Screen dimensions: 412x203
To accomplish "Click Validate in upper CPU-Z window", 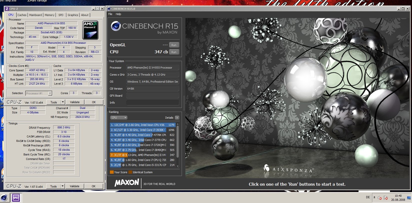I will pos(75,102).
